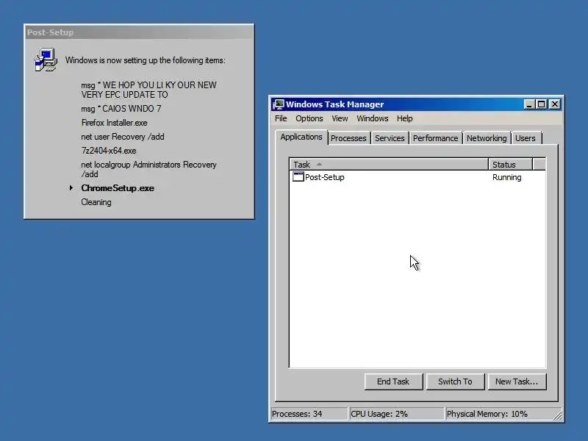The width and height of the screenshot is (588, 441).
Task: Click the msg * CAIOS WNDO 7 item
Action: (x=121, y=108)
